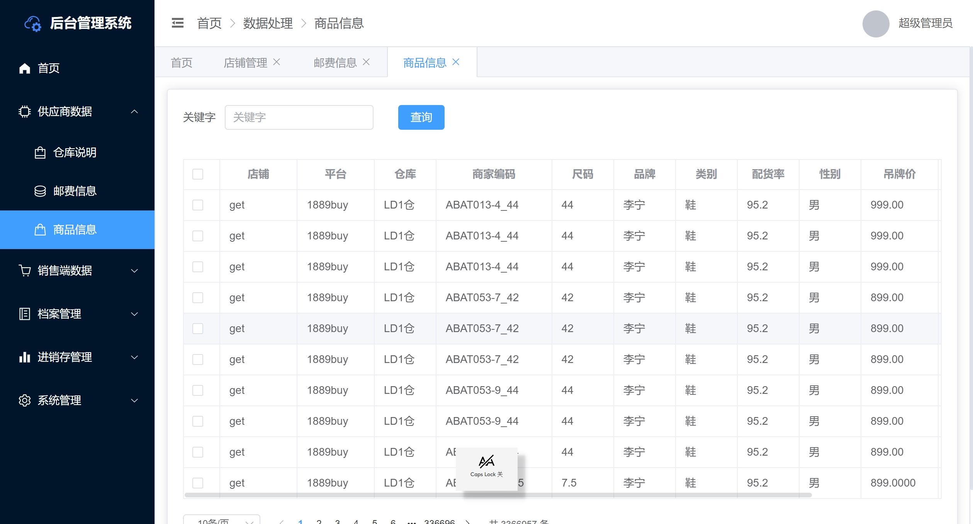
Task: Click the chip icon beside 供应商数据
Action: 25,112
